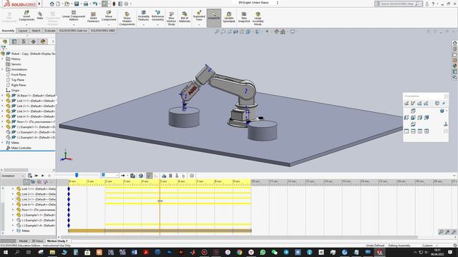Click the Rebuild traffic light icon
458x257 pixels.
pos(114,4)
